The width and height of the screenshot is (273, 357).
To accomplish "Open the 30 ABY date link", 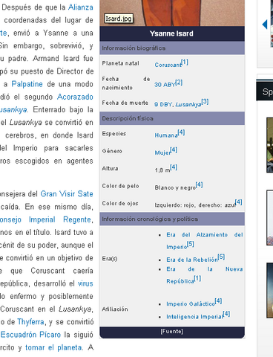I will click(x=165, y=85).
